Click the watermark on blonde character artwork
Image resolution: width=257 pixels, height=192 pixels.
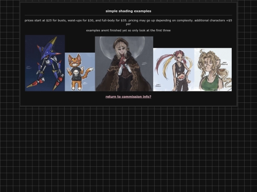(x=224, y=64)
